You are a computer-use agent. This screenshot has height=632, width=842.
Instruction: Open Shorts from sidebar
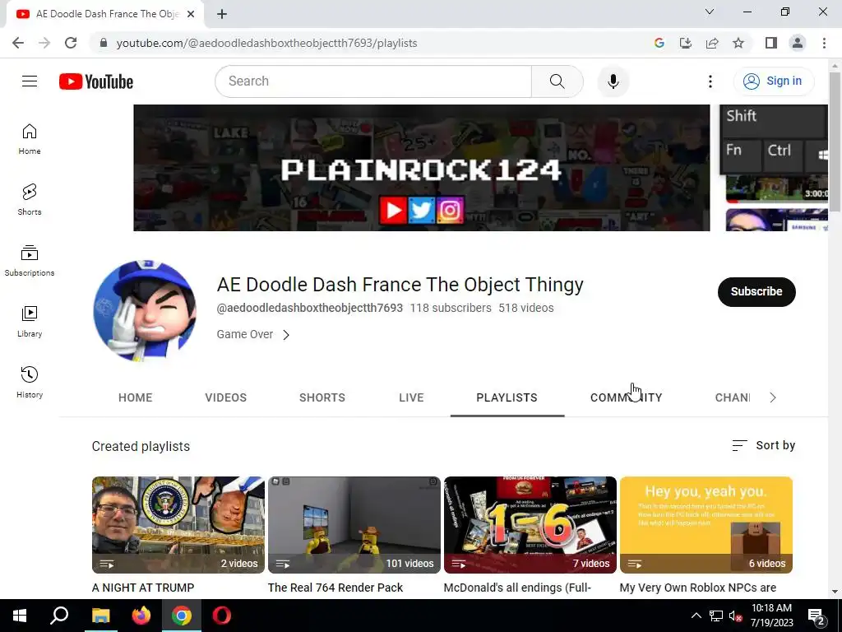pos(30,200)
